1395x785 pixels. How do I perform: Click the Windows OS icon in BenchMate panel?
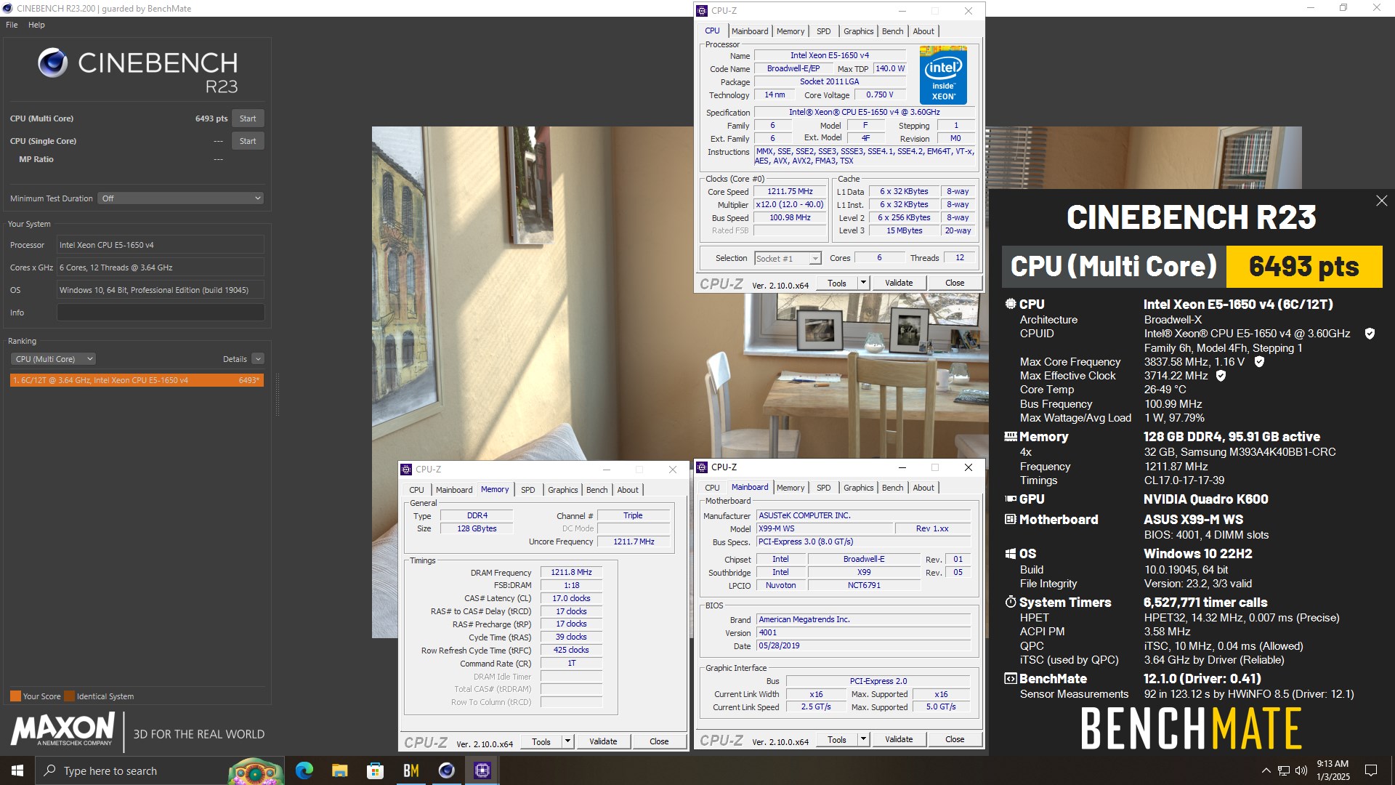[x=1010, y=554]
